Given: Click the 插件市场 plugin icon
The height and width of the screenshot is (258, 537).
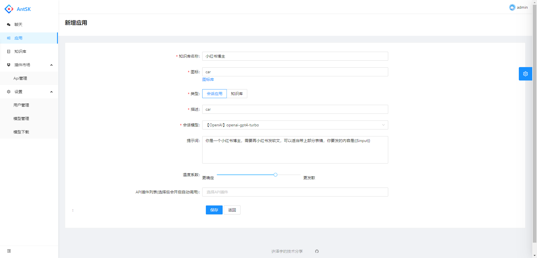Looking at the screenshot, I should pyautogui.click(x=9, y=65).
